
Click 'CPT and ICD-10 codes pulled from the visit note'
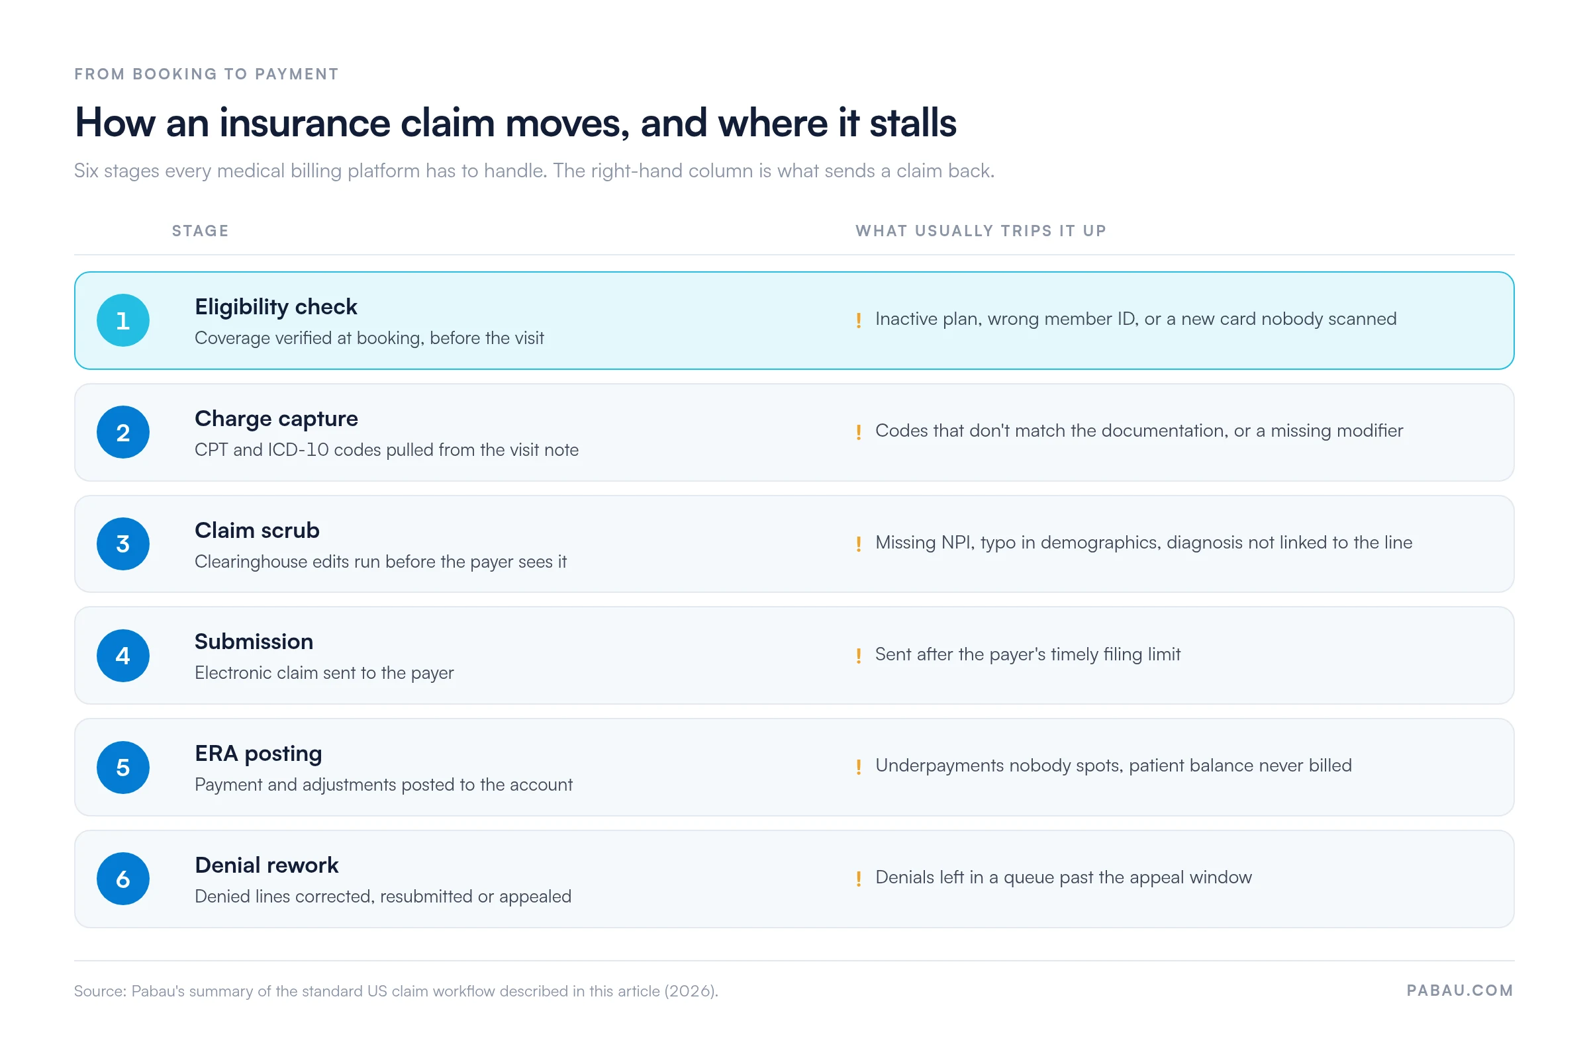coord(387,450)
